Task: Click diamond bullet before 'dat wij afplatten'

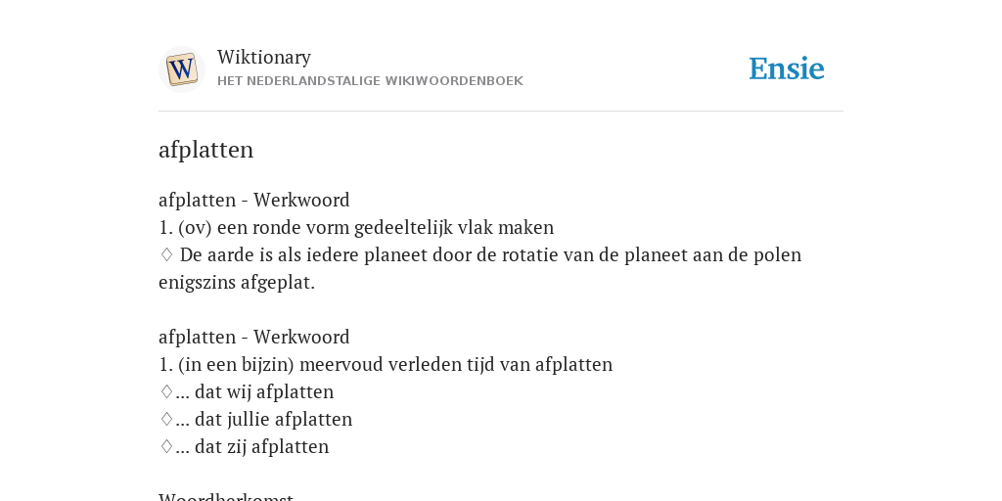Action: [x=166, y=391]
